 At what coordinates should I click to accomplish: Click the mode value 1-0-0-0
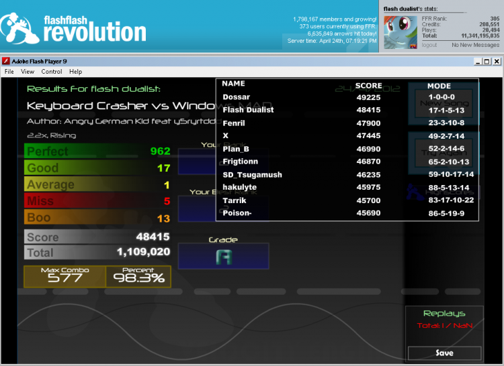point(442,97)
